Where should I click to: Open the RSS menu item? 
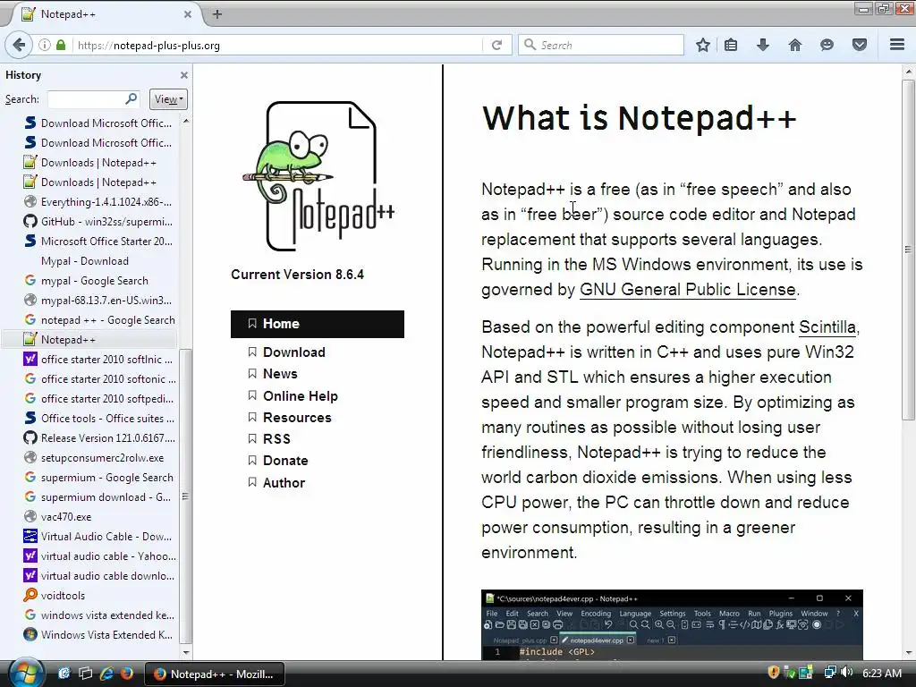click(x=276, y=439)
